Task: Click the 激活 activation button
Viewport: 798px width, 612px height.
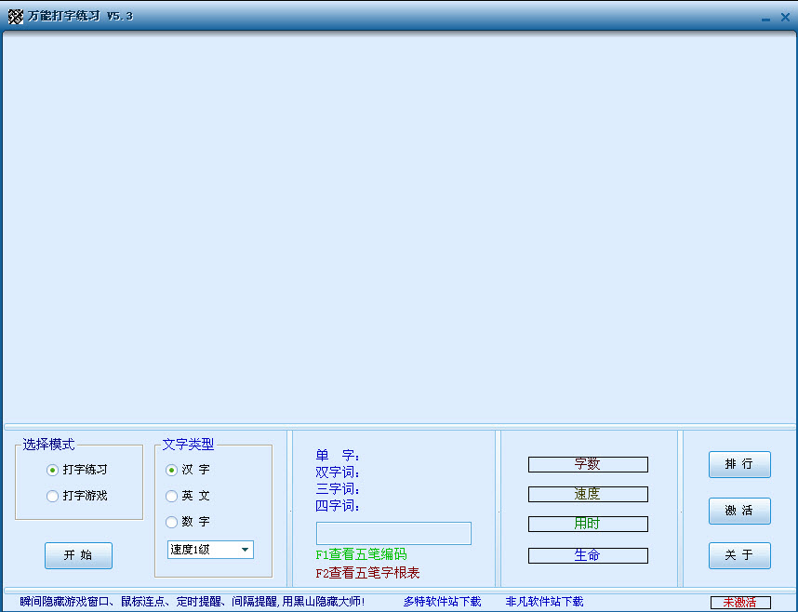Action: [739, 511]
